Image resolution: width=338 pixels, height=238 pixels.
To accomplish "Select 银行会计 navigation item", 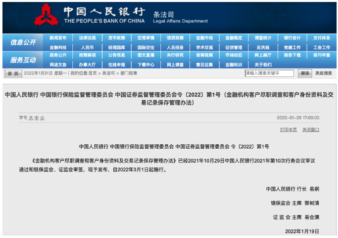I will (292, 38).
